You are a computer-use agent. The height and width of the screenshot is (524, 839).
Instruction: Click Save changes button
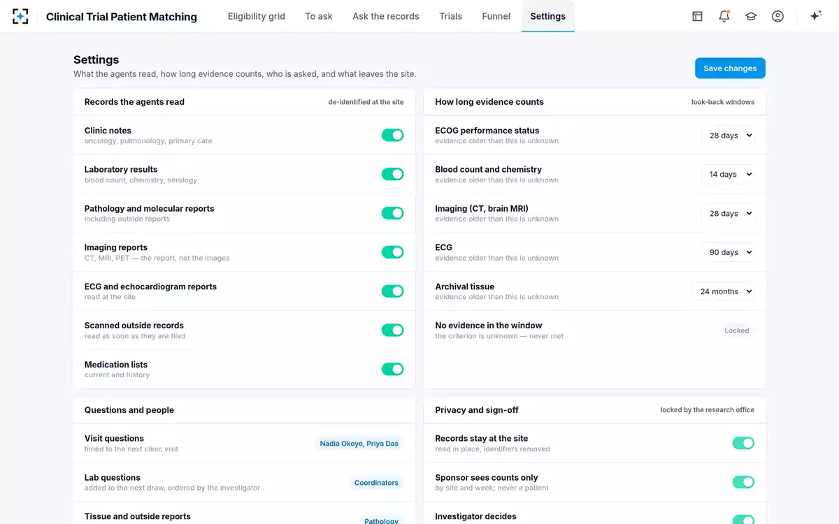click(x=730, y=68)
